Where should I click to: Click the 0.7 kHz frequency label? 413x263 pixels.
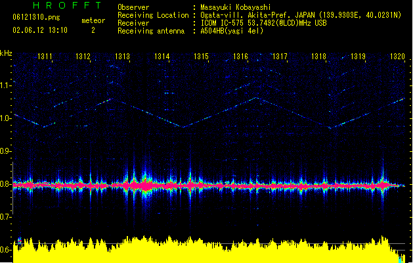pyautogui.click(x=6, y=217)
